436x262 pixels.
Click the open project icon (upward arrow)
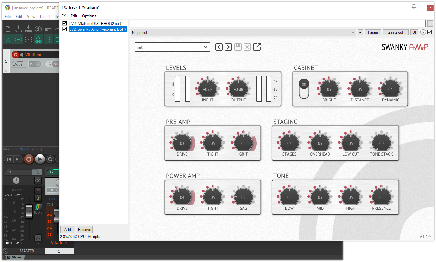tap(18, 29)
